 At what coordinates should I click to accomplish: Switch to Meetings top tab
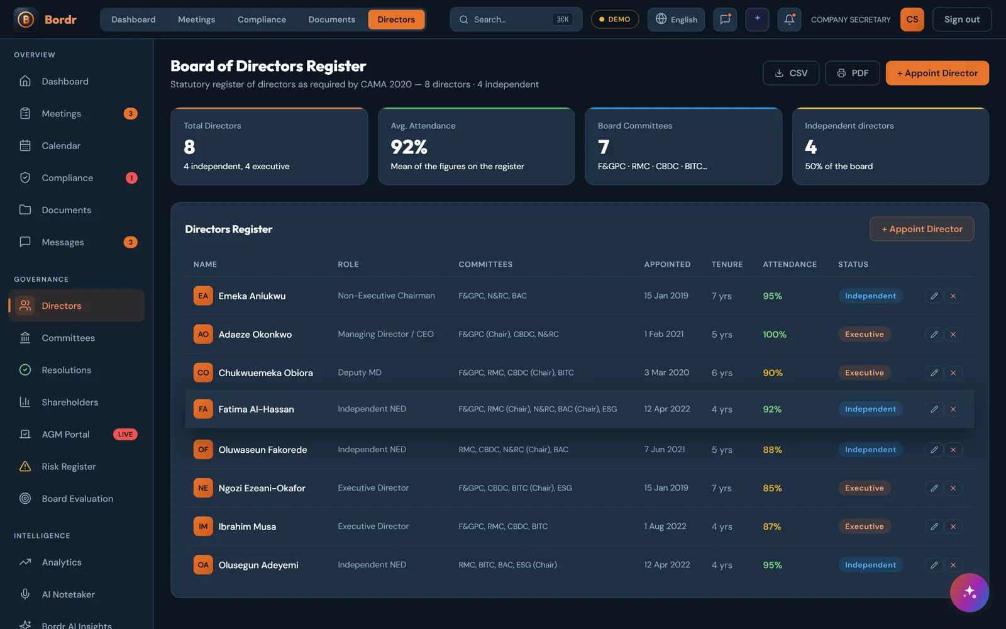point(196,19)
